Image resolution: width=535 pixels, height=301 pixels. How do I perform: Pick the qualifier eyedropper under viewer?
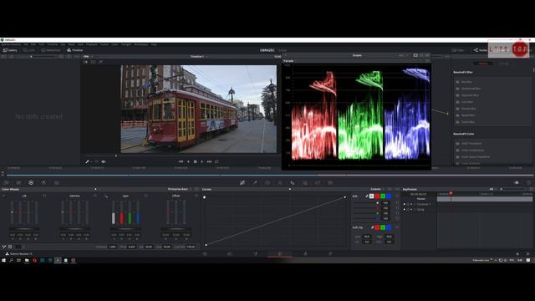click(87, 161)
